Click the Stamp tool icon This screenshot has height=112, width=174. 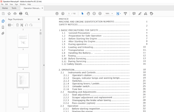152,14
